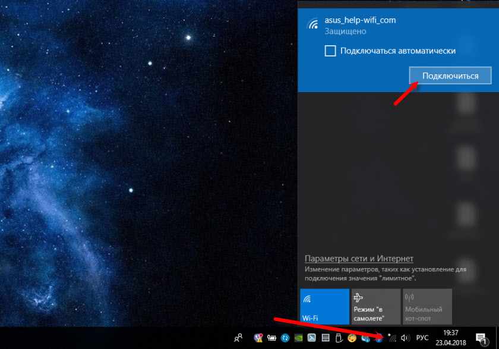Click the battery power tray icon
Image resolution: width=499 pixels, height=349 pixels.
point(271,338)
